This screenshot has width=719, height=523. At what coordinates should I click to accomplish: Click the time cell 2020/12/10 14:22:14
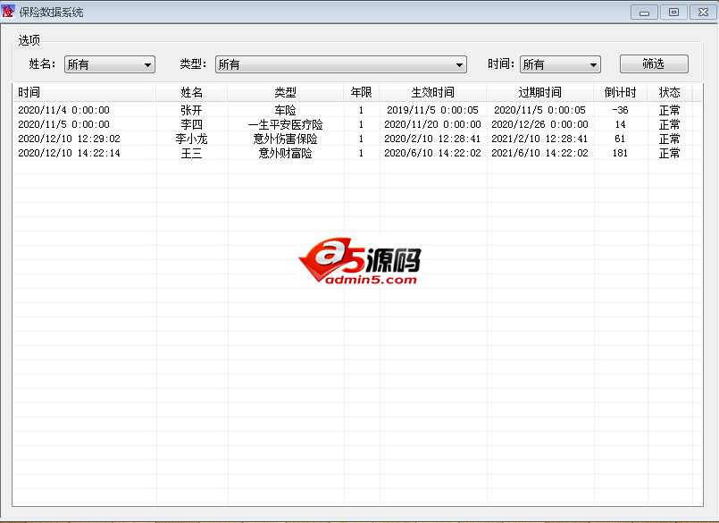70,153
